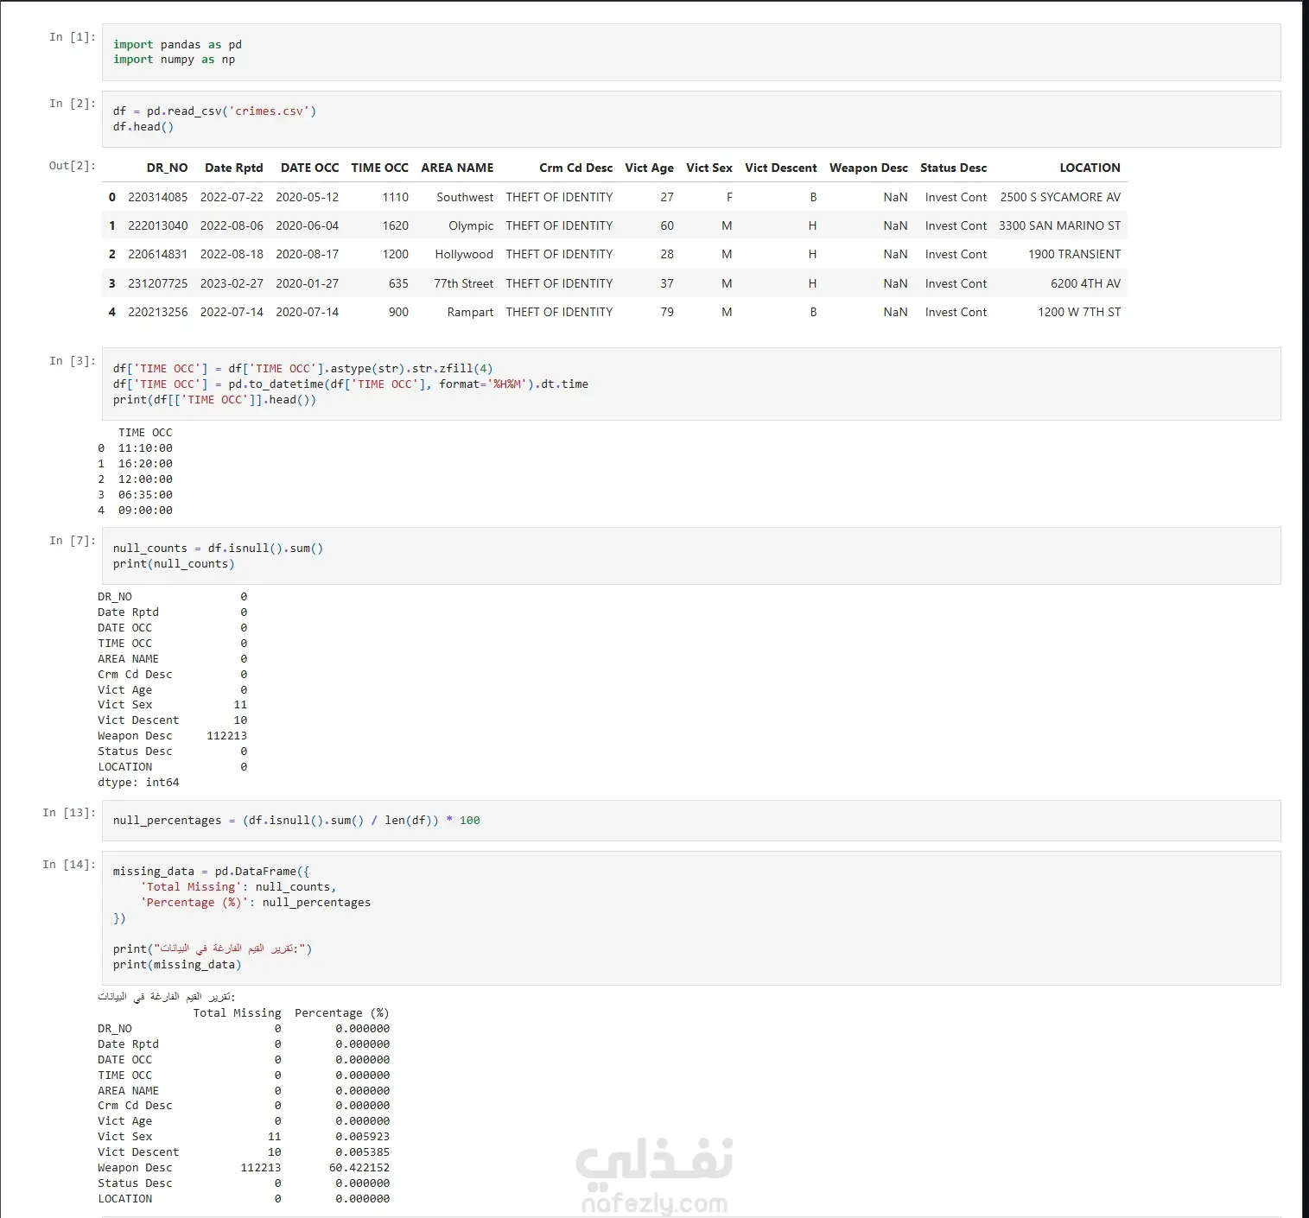This screenshot has width=1309, height=1218.
Task: Click the Status Desc column header
Action: click(x=953, y=168)
